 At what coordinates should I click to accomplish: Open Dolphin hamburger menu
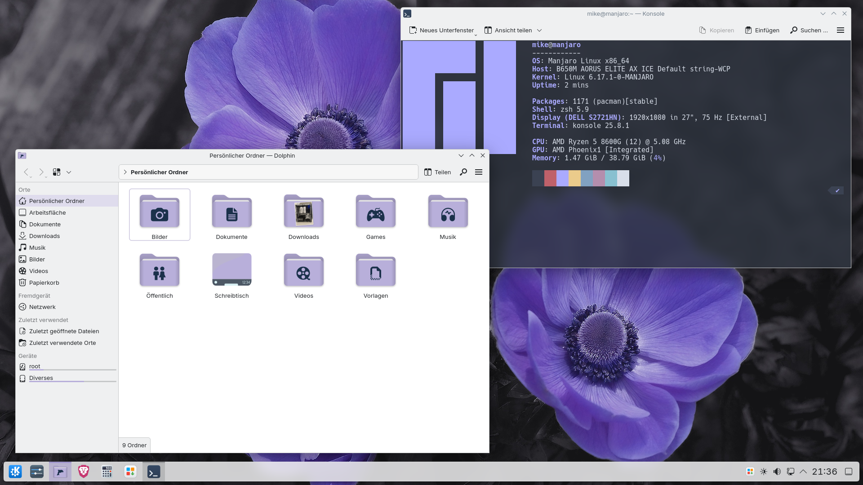pos(479,172)
